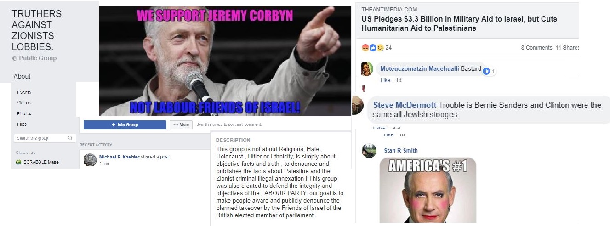Open the America's #1 meme image
Image resolution: width=610 pixels, height=226 pixels.
tap(428, 191)
